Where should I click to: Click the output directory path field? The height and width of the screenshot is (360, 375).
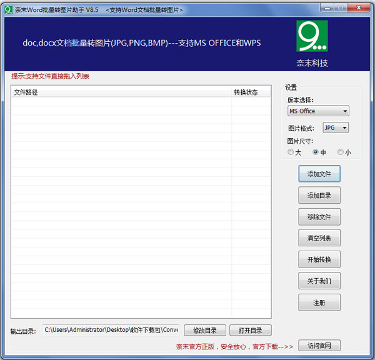pos(111,330)
